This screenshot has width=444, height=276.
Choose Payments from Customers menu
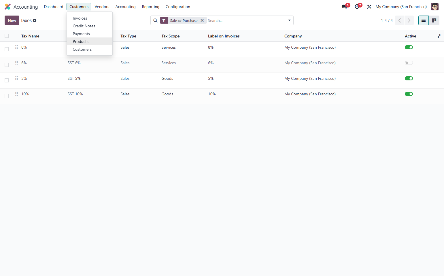click(x=90, y=34)
